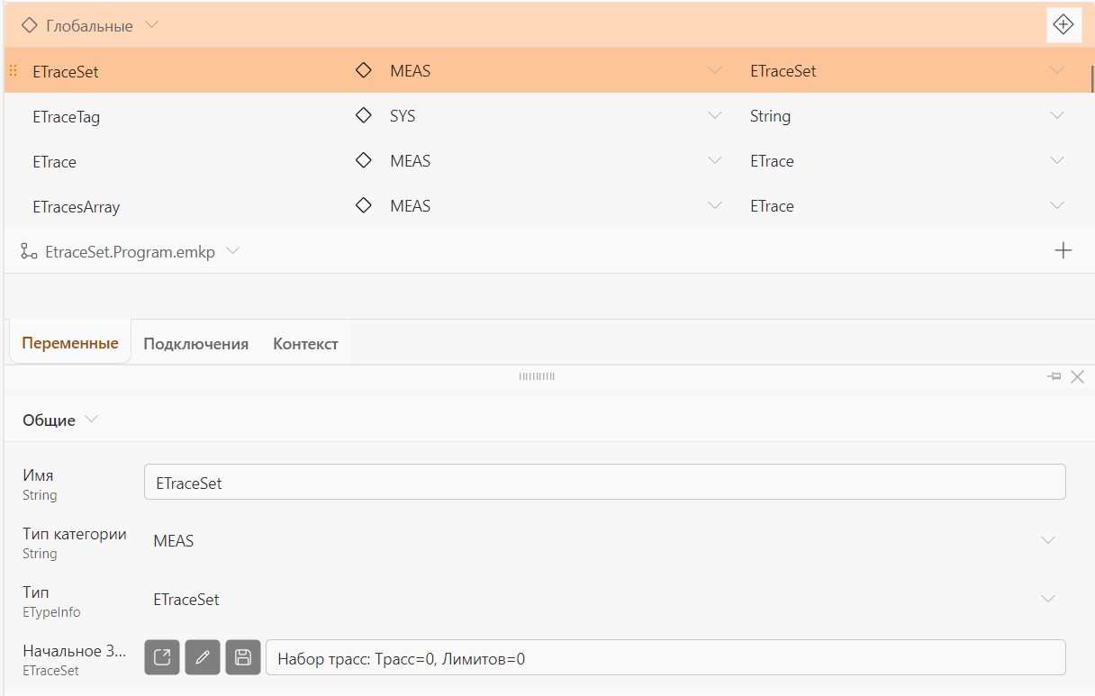Click SYS category text in ETraceTag row
This screenshot has height=696, width=1095.
tap(403, 115)
